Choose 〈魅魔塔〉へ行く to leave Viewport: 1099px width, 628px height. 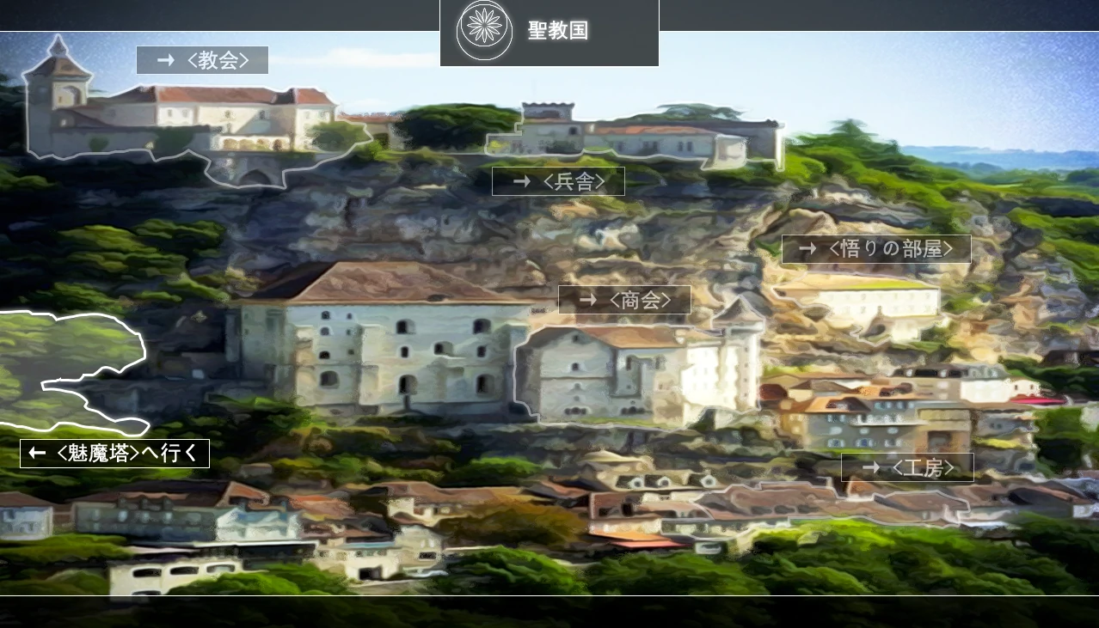click(x=114, y=454)
